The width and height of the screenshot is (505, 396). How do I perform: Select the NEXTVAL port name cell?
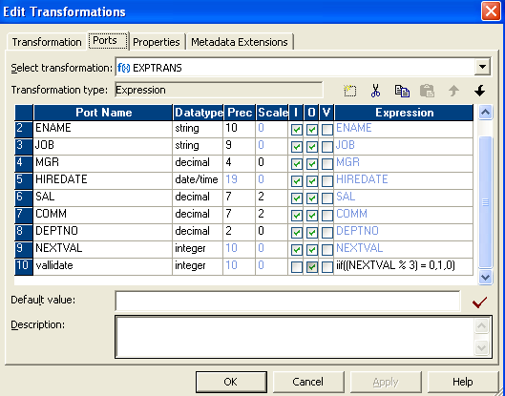click(x=103, y=249)
